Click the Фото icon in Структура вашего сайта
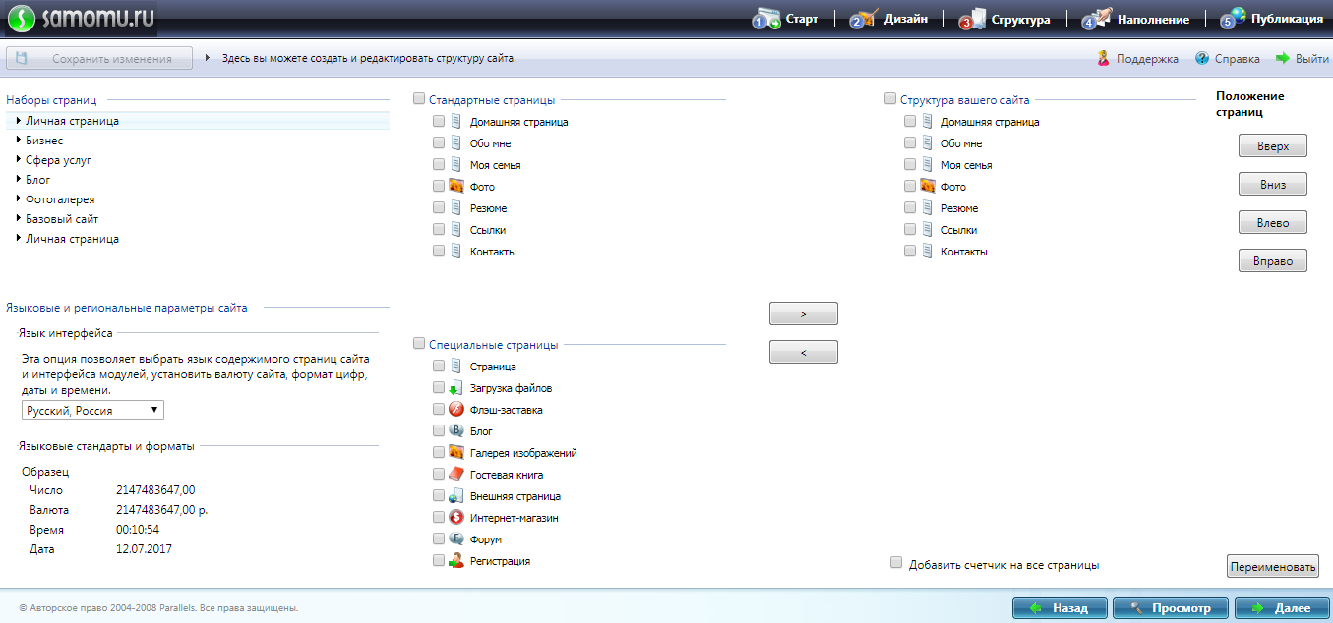The height and width of the screenshot is (623, 1333). point(928,186)
